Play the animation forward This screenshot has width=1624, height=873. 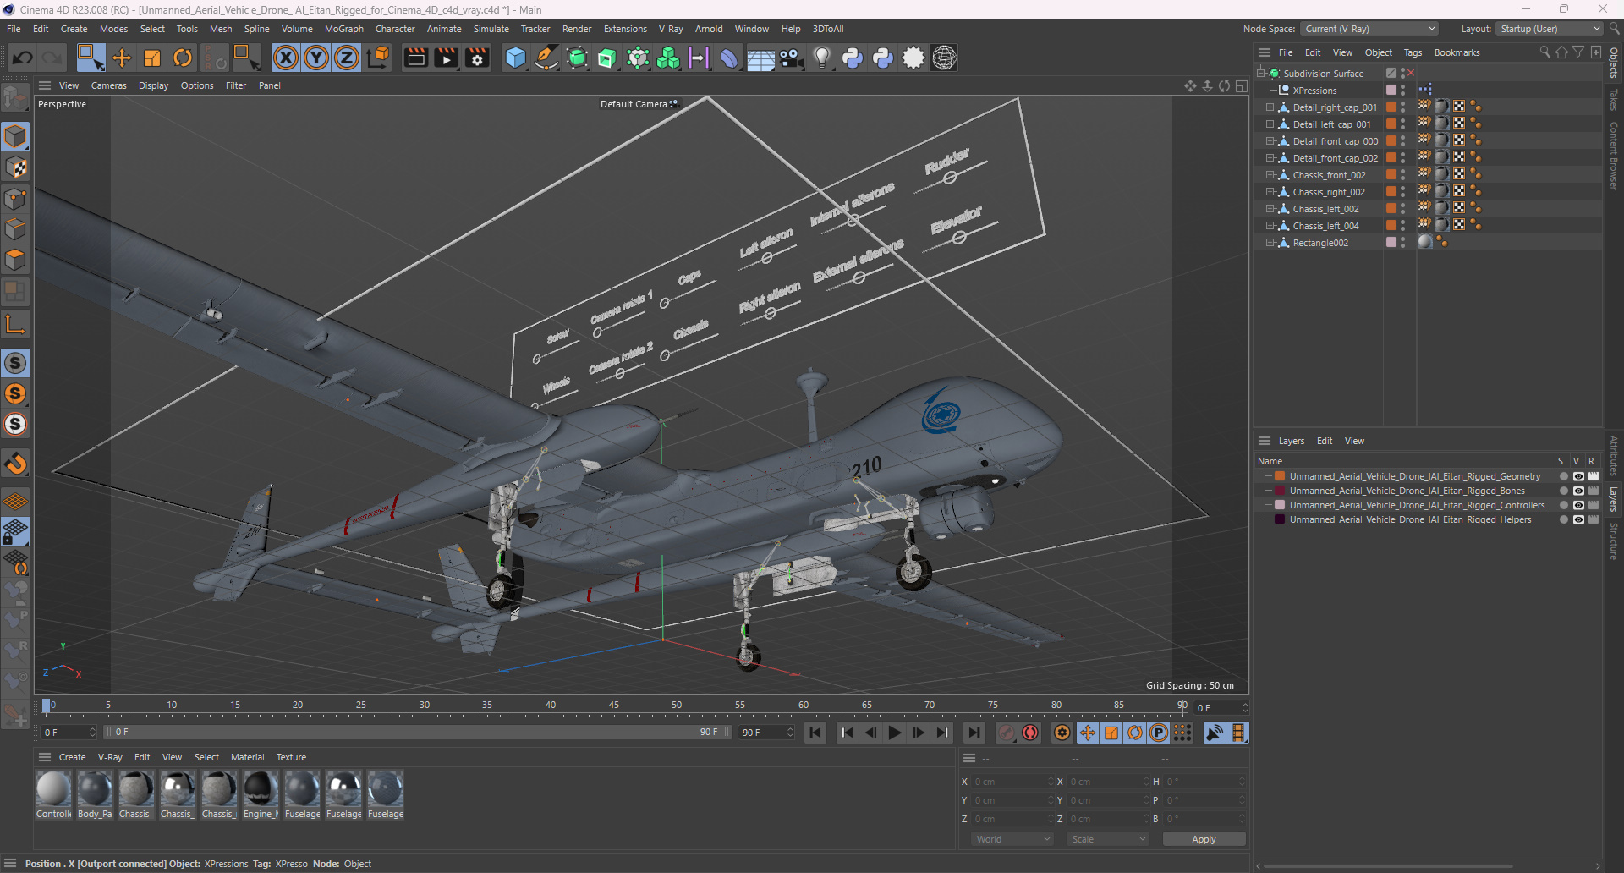895,733
